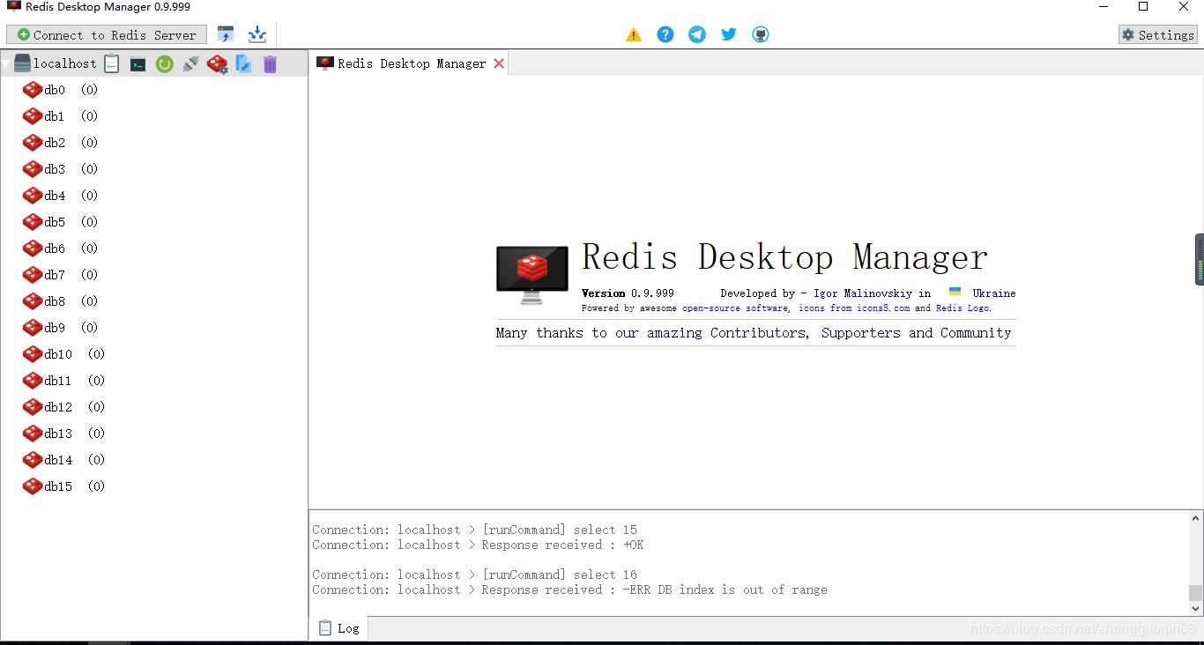The height and width of the screenshot is (645, 1204).
Task: Collapse the localhost connection arrow
Action: tap(6, 63)
